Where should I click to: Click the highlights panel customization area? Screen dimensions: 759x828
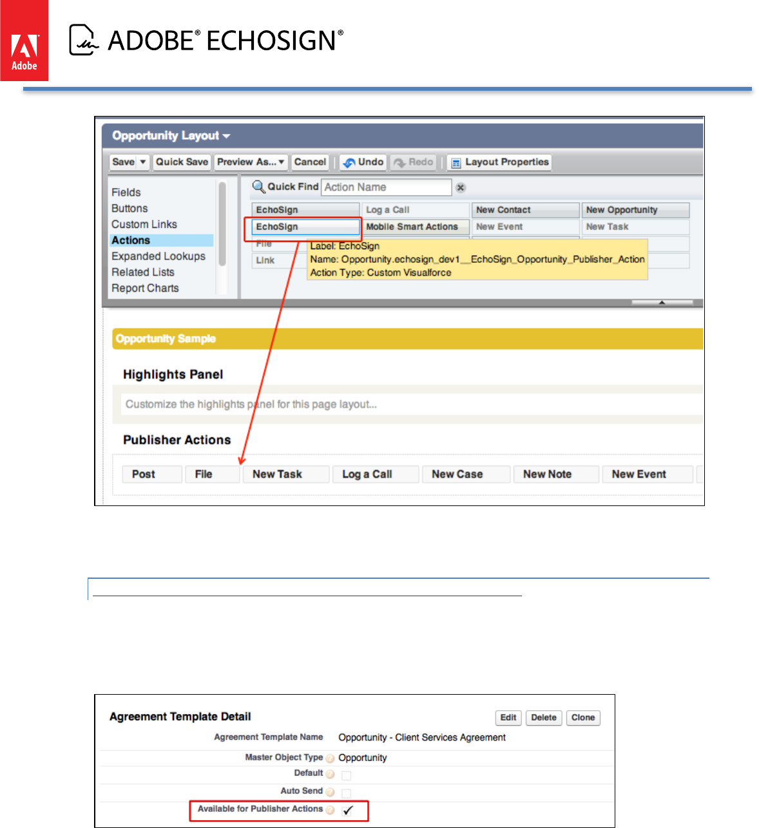click(412, 404)
